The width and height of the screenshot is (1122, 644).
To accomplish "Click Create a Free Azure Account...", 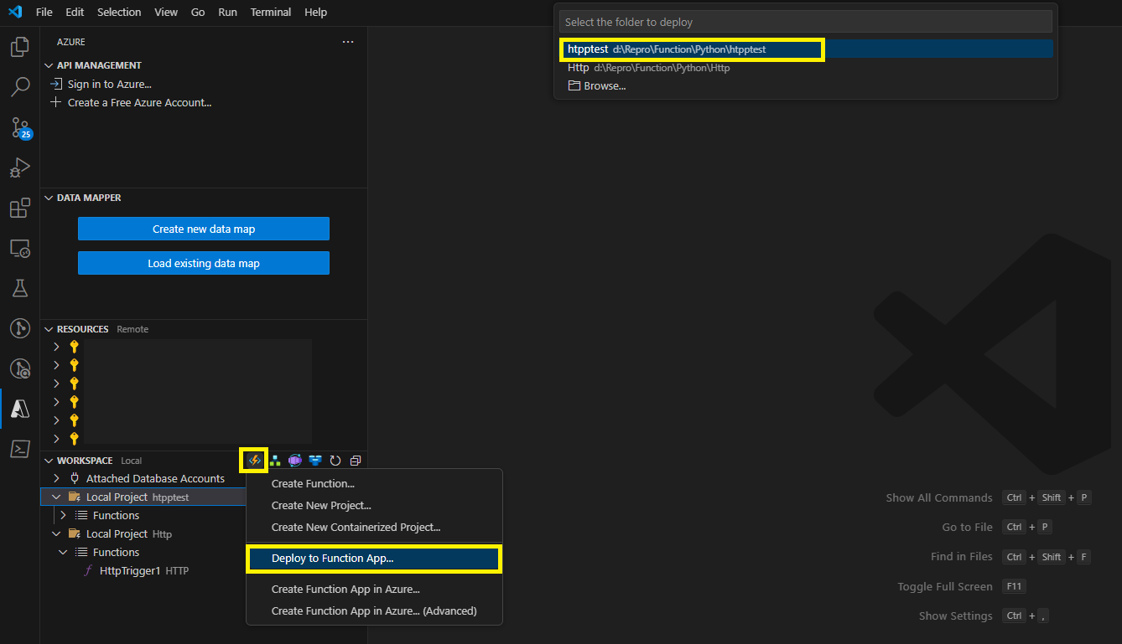I will [x=140, y=102].
